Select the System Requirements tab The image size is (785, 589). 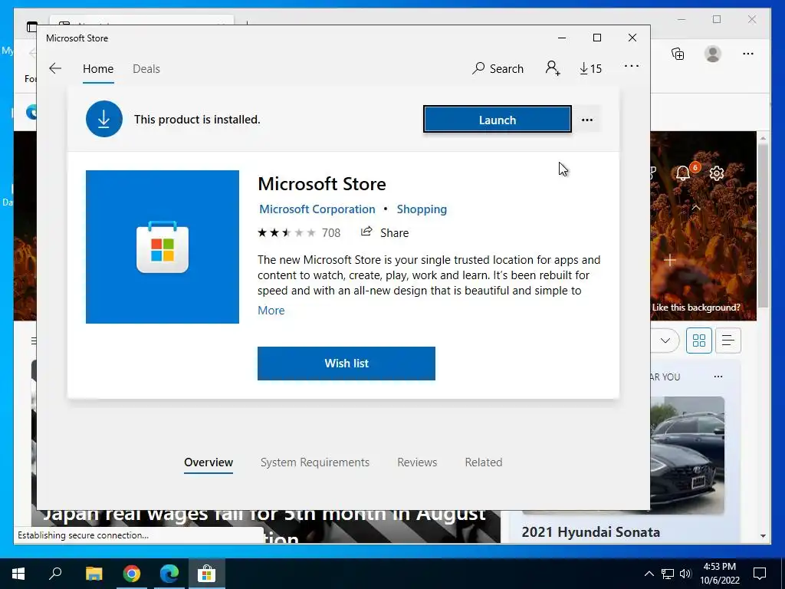pyautogui.click(x=315, y=462)
